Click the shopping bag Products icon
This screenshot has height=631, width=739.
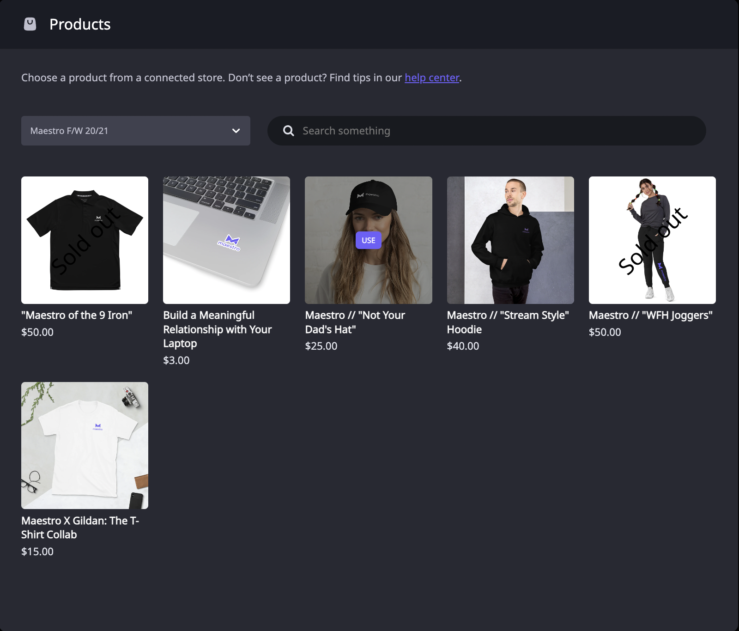pyautogui.click(x=30, y=24)
